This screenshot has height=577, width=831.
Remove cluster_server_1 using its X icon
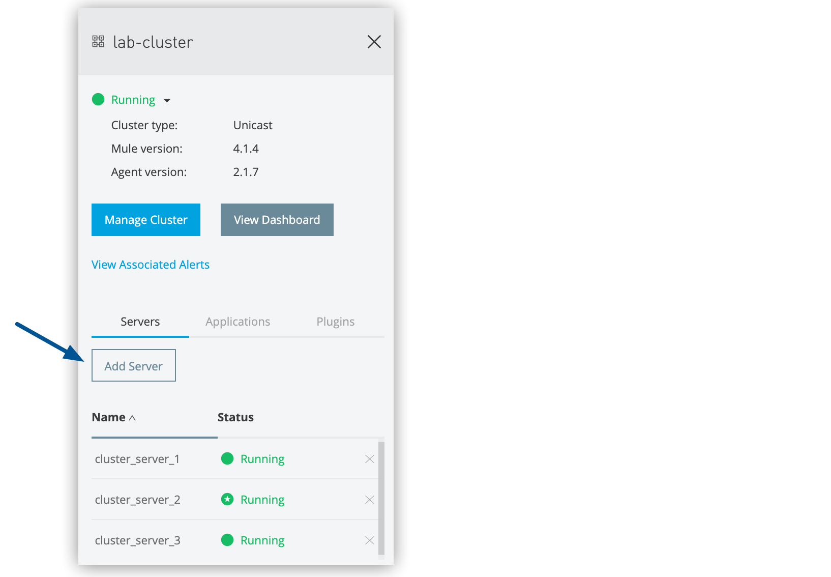click(370, 459)
